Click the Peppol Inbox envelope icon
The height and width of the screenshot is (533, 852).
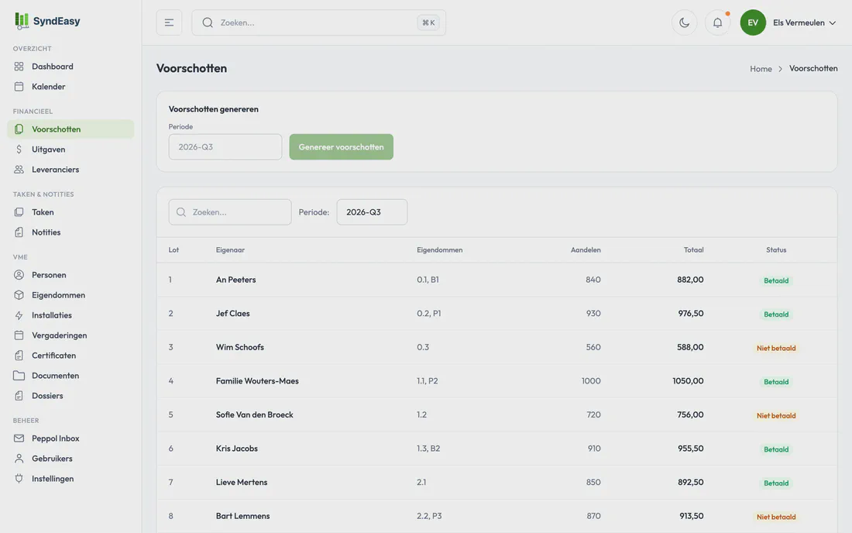(x=19, y=438)
